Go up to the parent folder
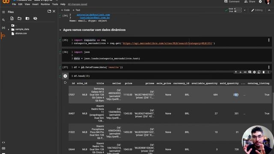 coord(13,26)
